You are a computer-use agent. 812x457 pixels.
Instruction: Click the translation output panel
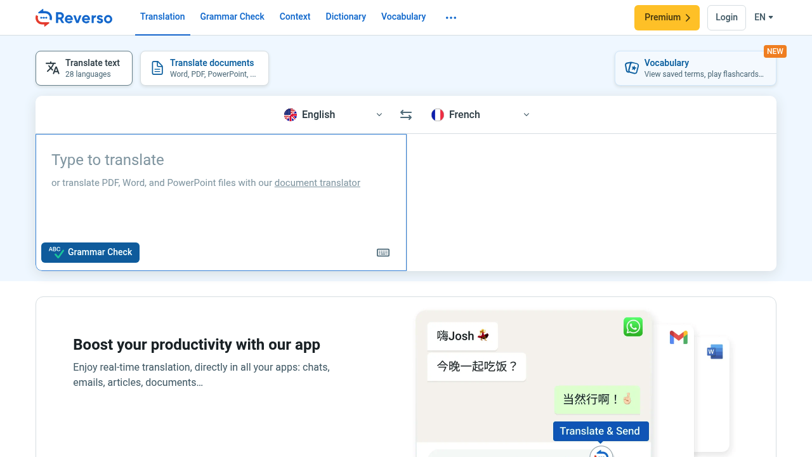[x=591, y=202]
